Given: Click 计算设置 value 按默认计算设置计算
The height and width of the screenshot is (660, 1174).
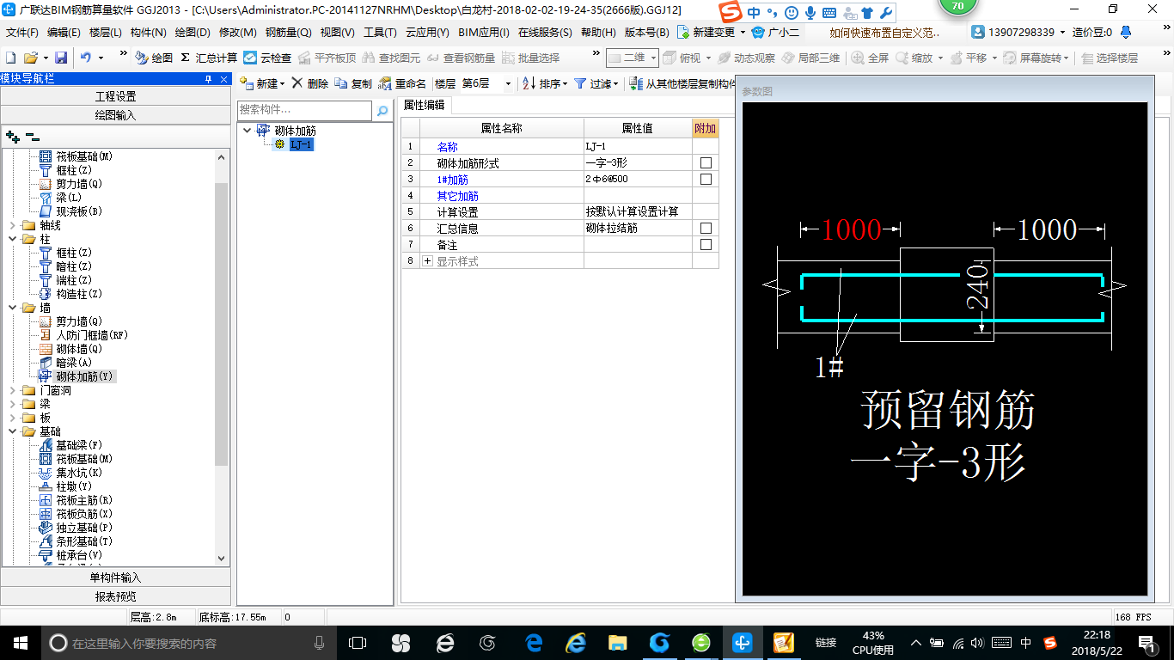Looking at the screenshot, I should (x=638, y=211).
